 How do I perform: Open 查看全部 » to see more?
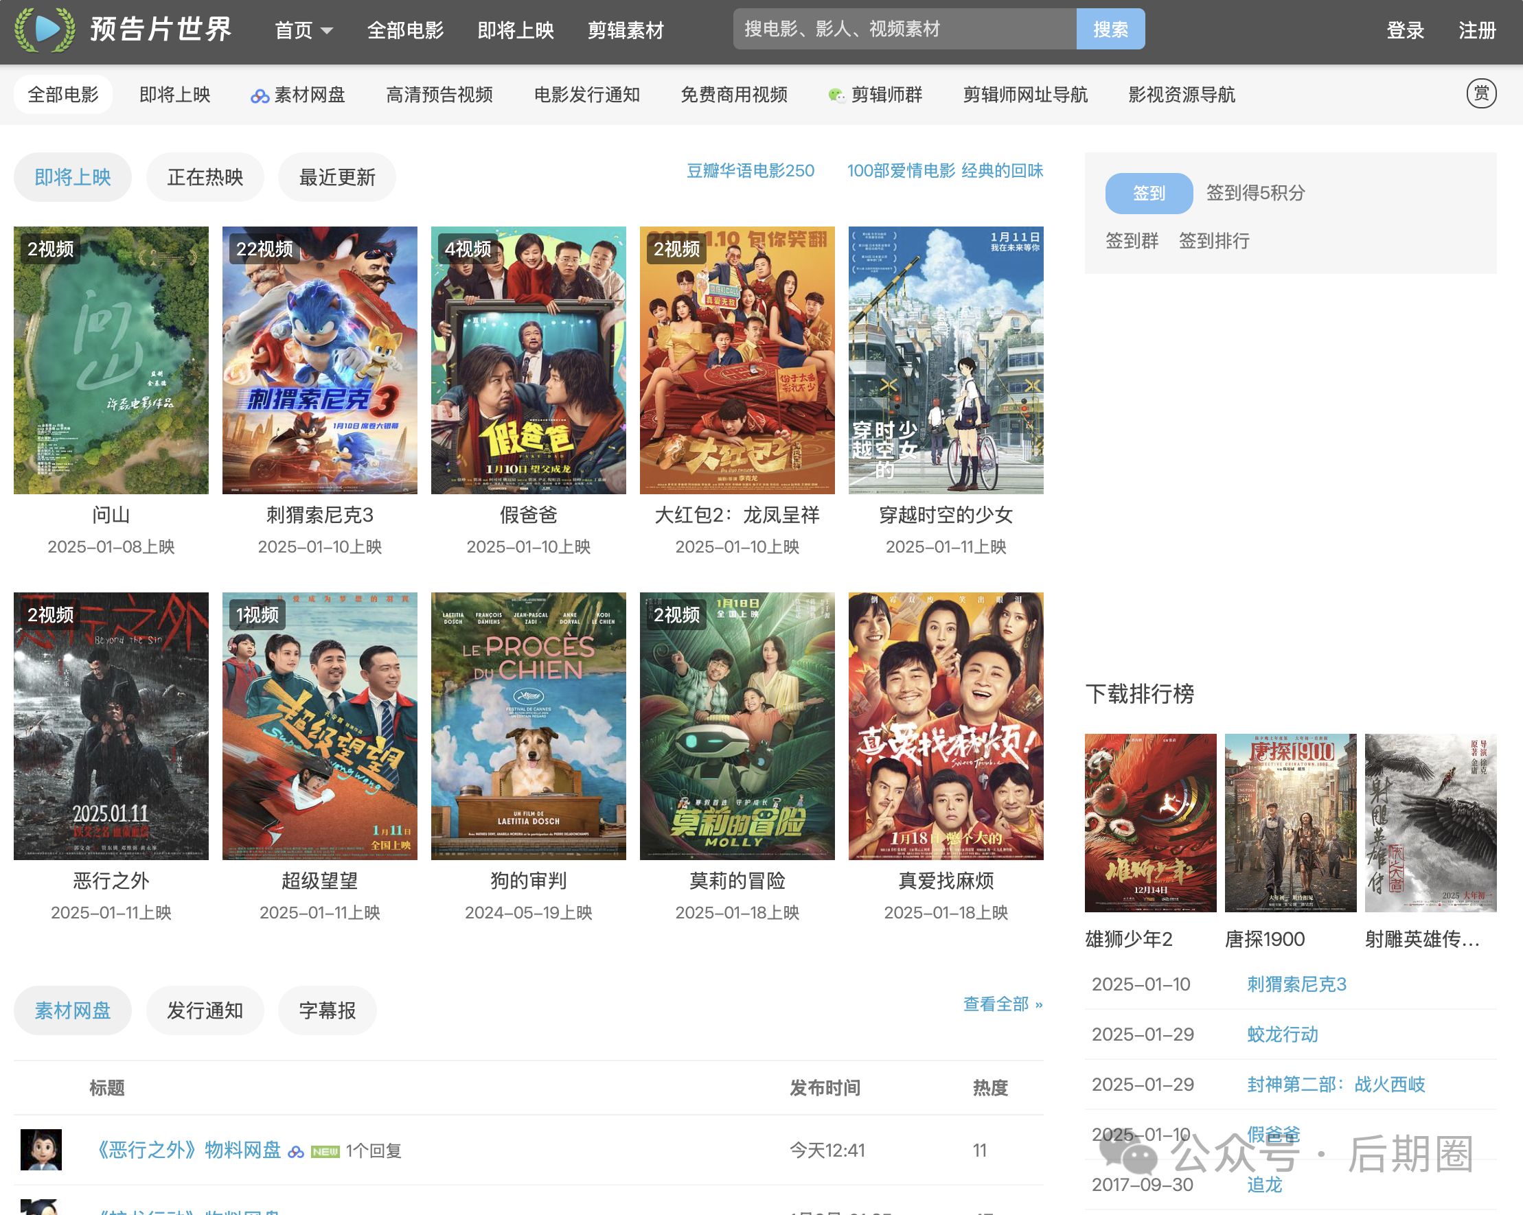(x=1002, y=1004)
